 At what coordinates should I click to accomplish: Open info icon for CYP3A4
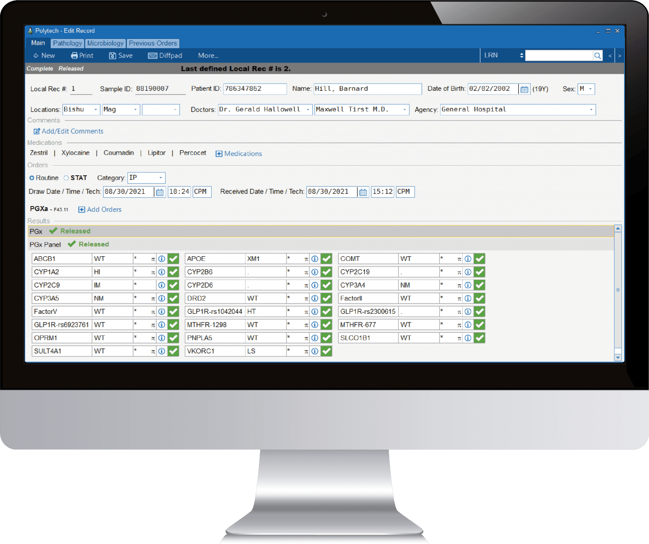click(x=468, y=286)
